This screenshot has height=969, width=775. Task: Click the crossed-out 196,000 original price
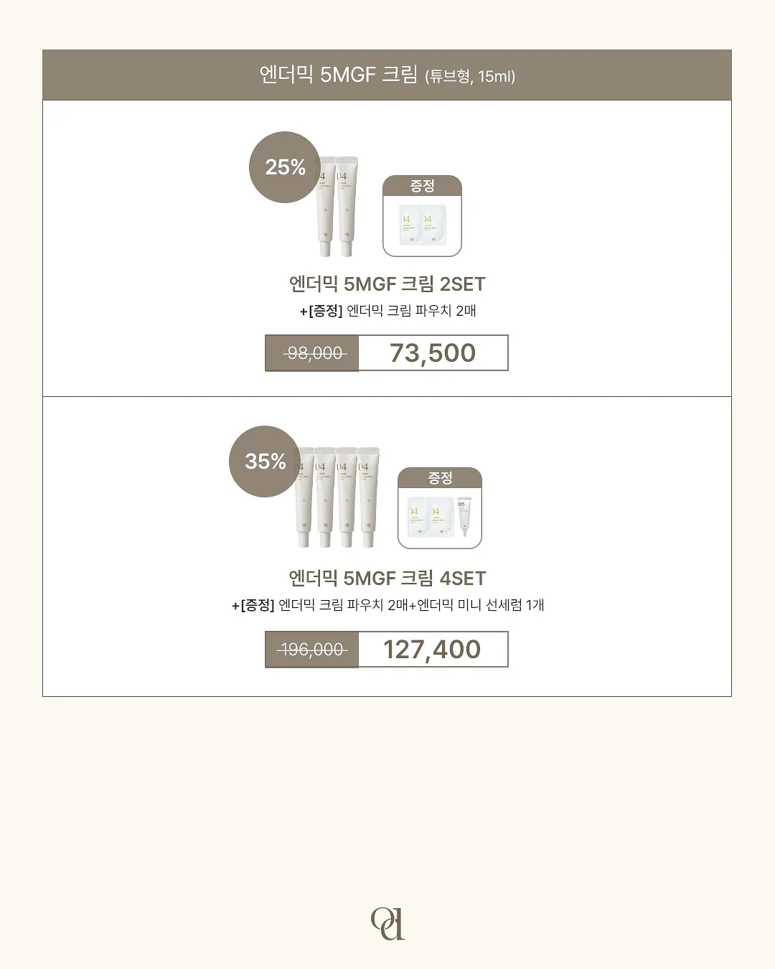[x=312, y=650]
